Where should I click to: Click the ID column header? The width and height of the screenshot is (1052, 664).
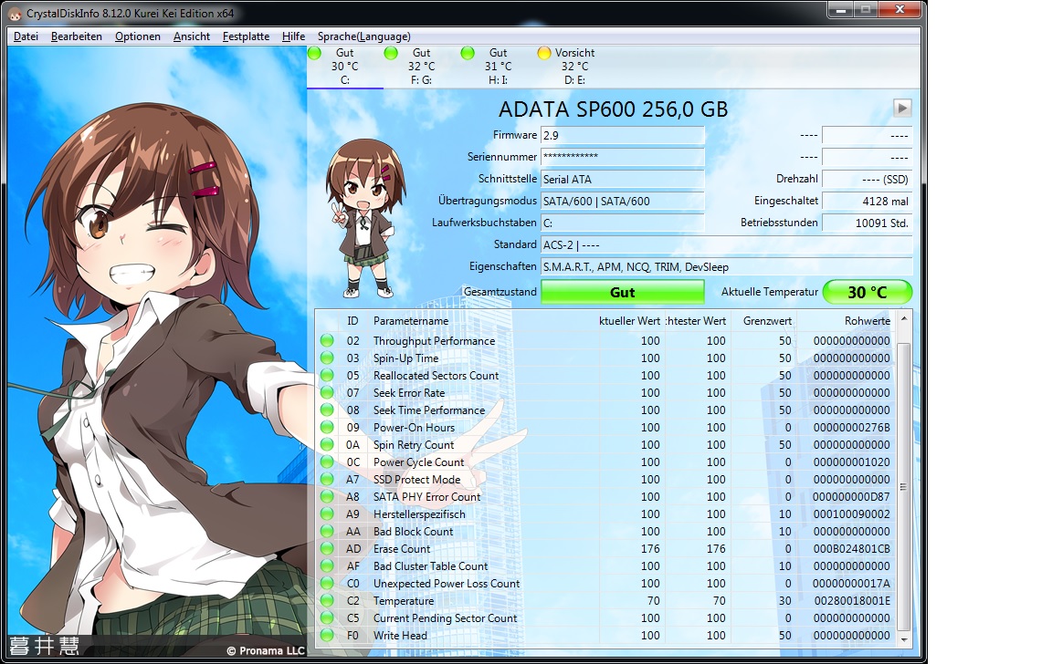[x=352, y=321]
